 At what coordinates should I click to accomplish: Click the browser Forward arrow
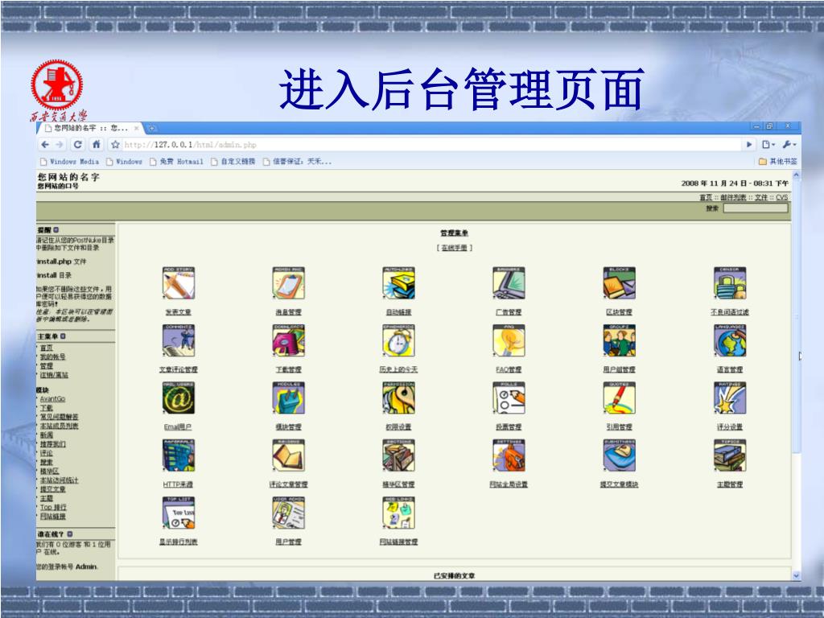(x=60, y=145)
